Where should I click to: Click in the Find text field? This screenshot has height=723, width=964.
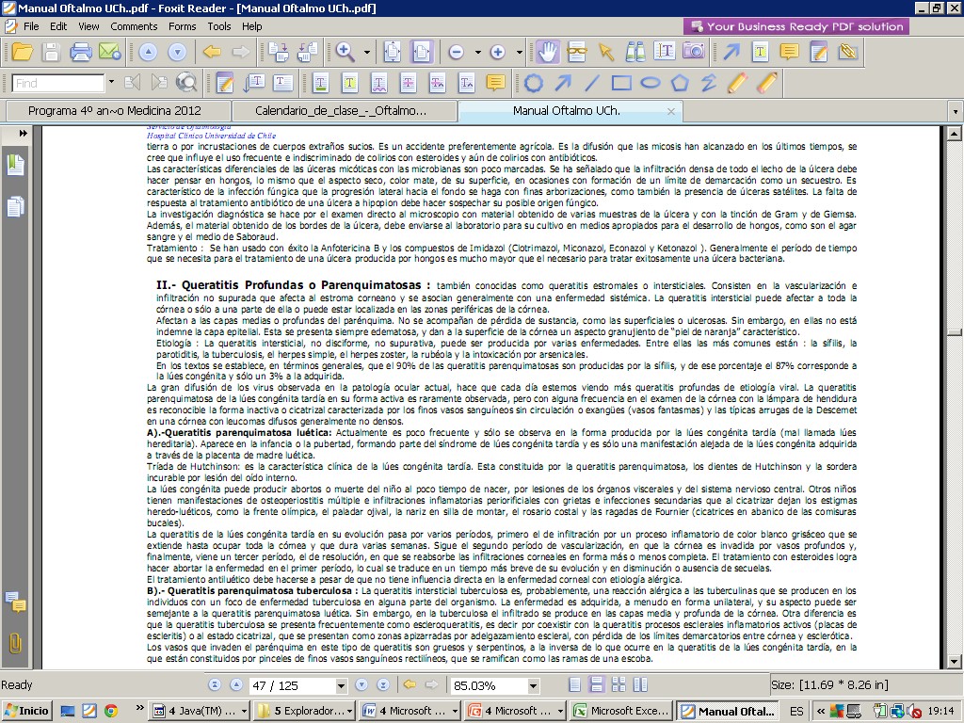(x=56, y=83)
